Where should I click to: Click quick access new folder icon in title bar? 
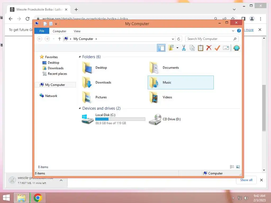click(x=51, y=24)
